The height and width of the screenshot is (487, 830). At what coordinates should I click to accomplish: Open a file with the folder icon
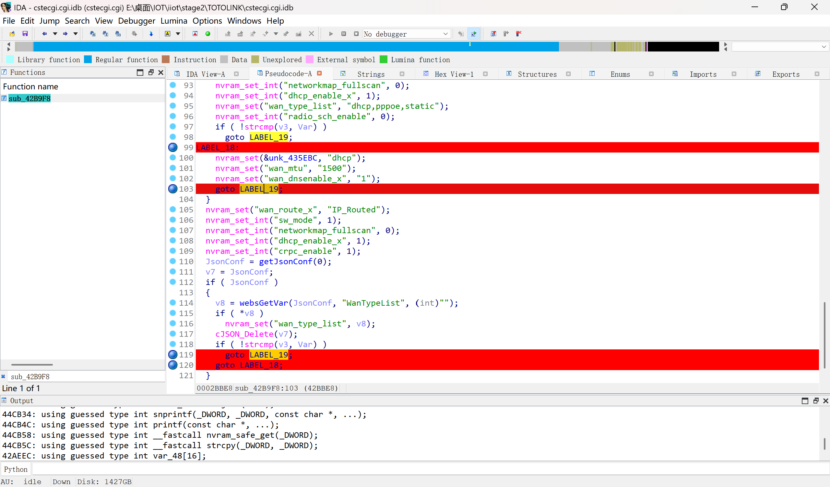12,34
